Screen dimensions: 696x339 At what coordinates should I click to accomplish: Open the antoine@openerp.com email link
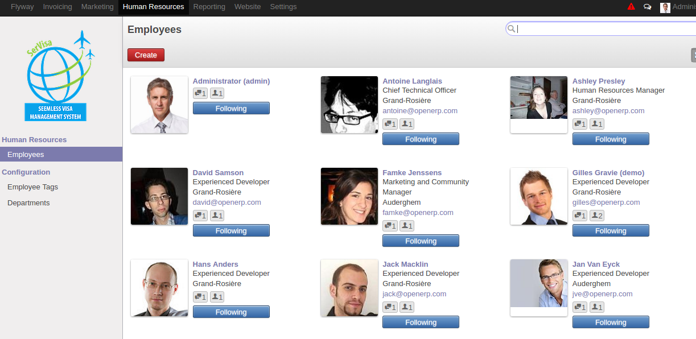coord(420,111)
